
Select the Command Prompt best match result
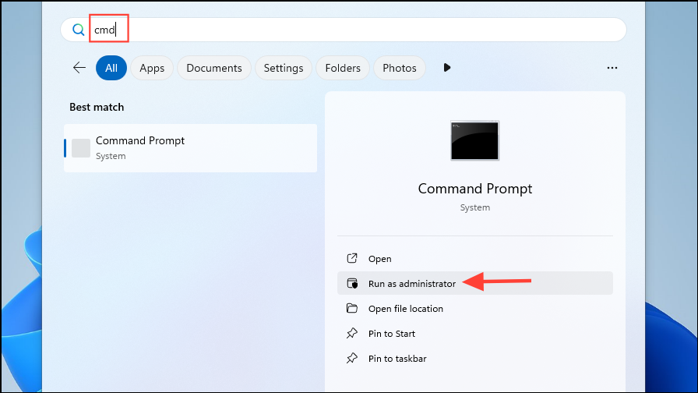[191, 148]
